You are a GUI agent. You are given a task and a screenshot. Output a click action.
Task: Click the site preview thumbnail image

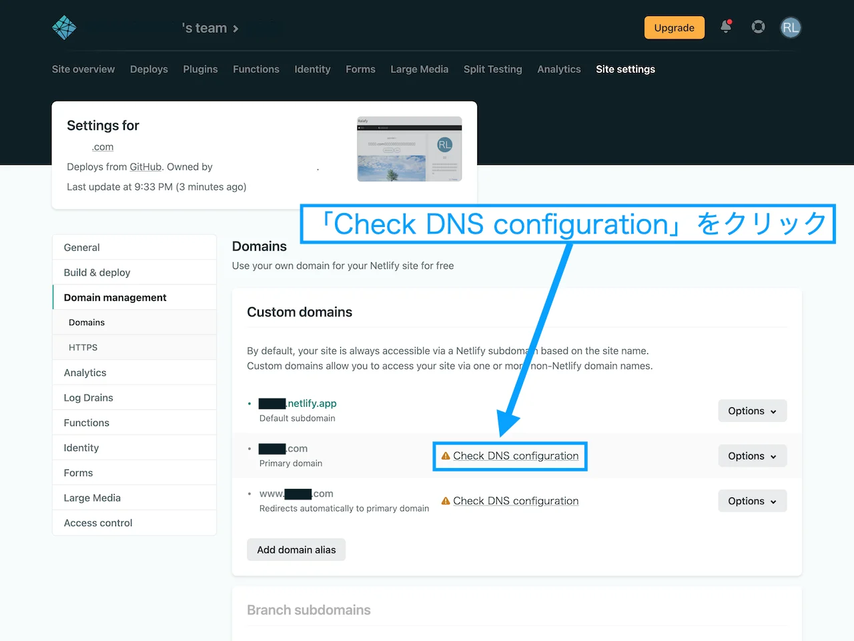click(x=409, y=148)
